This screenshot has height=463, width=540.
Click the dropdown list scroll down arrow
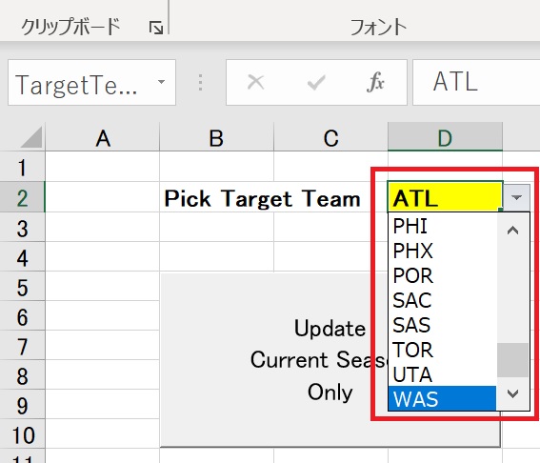(x=512, y=393)
